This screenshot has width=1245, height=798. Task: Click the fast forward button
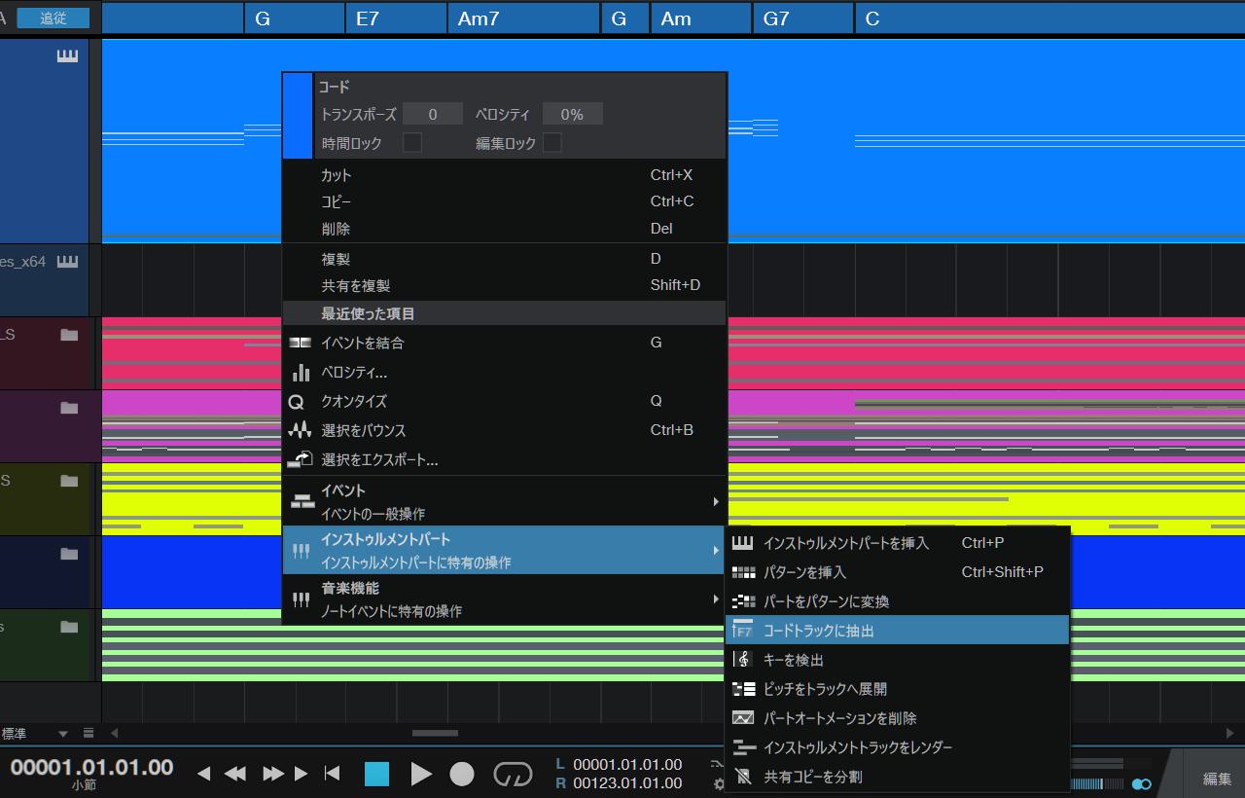click(273, 774)
